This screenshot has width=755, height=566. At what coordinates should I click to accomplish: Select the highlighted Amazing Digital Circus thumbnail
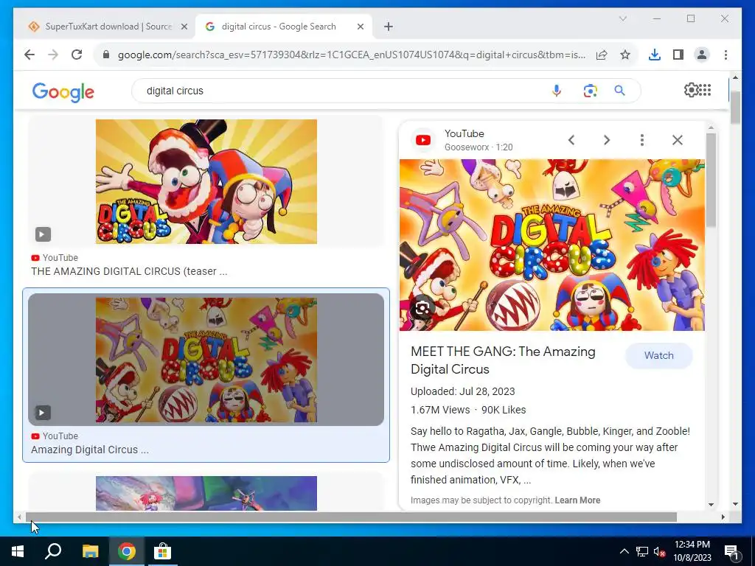click(x=206, y=360)
